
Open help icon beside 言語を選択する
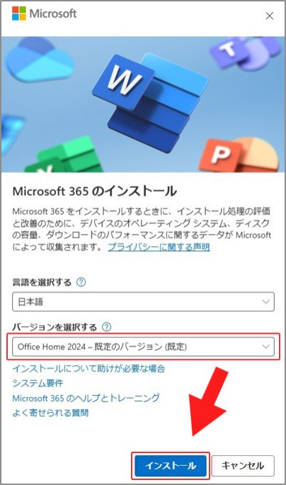pyautogui.click(x=81, y=282)
